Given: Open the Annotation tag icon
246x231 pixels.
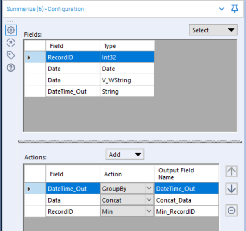Looking at the screenshot, I should coord(11,55).
